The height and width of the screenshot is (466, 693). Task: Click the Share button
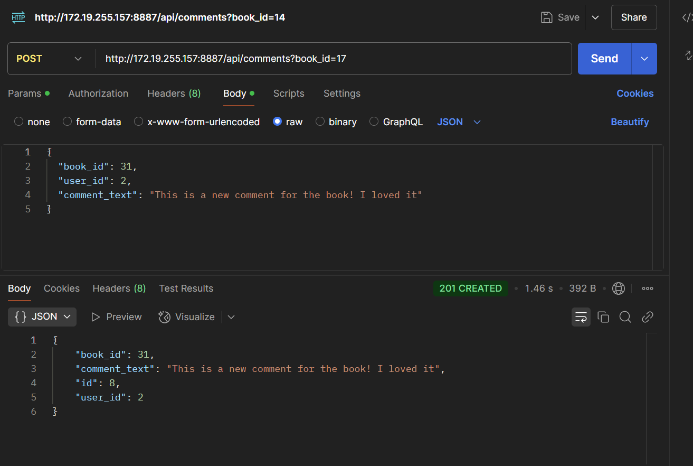(x=634, y=17)
